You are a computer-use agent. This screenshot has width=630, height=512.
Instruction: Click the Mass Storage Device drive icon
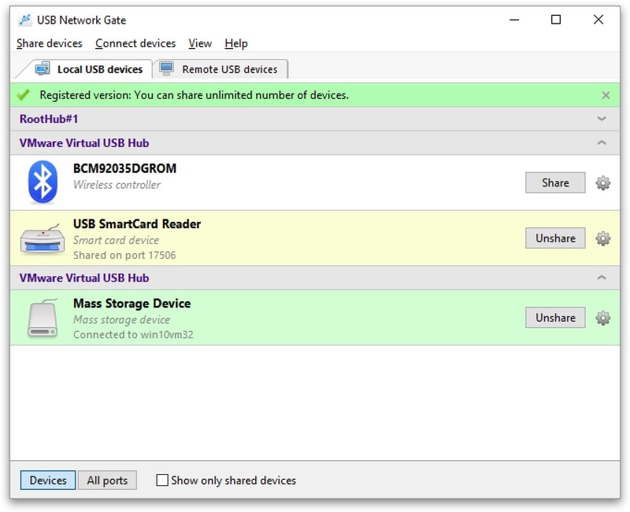[43, 318]
